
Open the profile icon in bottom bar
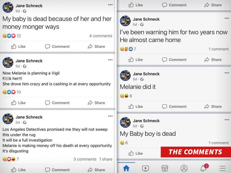[184, 168]
